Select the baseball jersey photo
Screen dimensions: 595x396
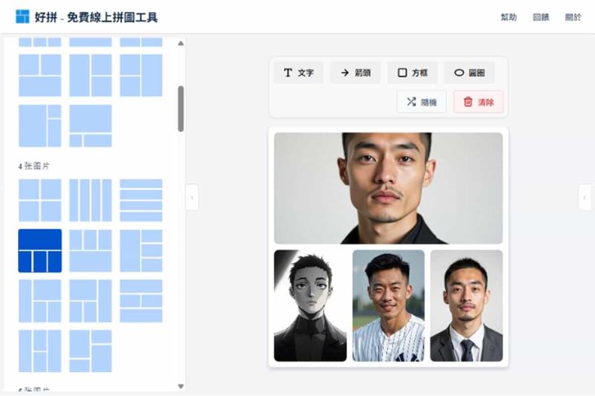388,305
